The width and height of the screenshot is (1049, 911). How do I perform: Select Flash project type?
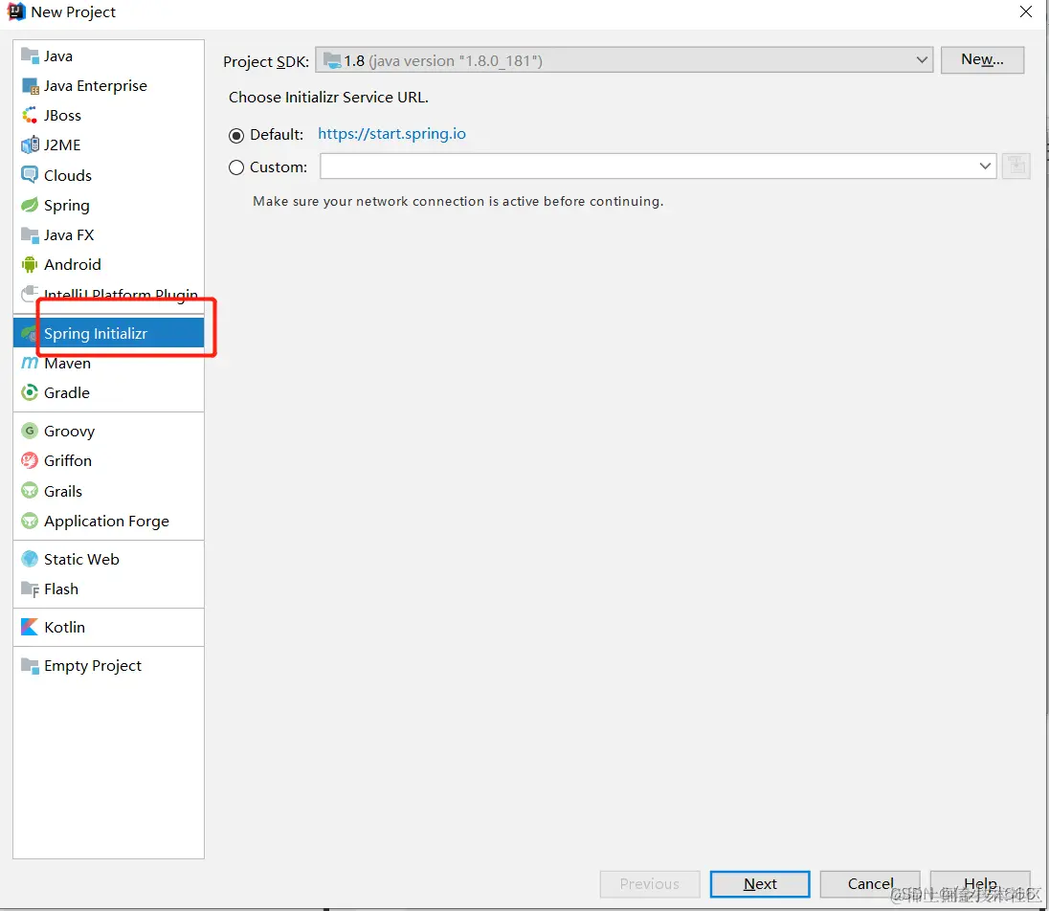pyautogui.click(x=108, y=589)
